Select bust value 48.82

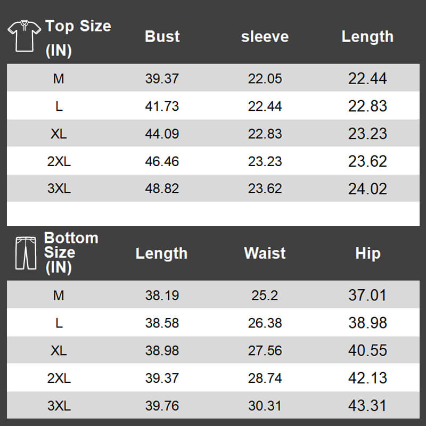162,189
